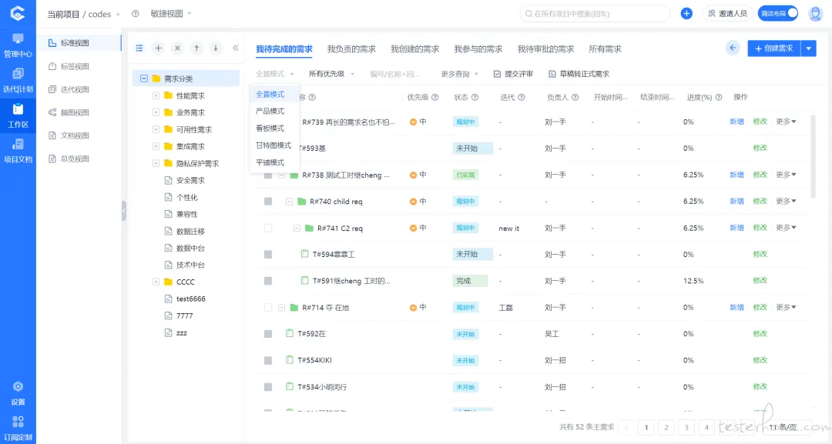Move the category down with the arrow icon

tap(216, 48)
